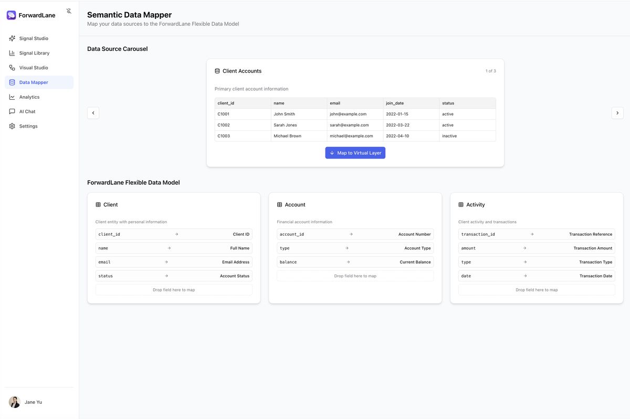Click arrow icon in client_id mapping row

[x=176, y=234]
